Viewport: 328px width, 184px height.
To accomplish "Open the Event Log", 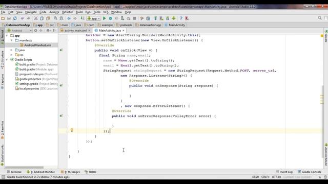I will 284,172.
